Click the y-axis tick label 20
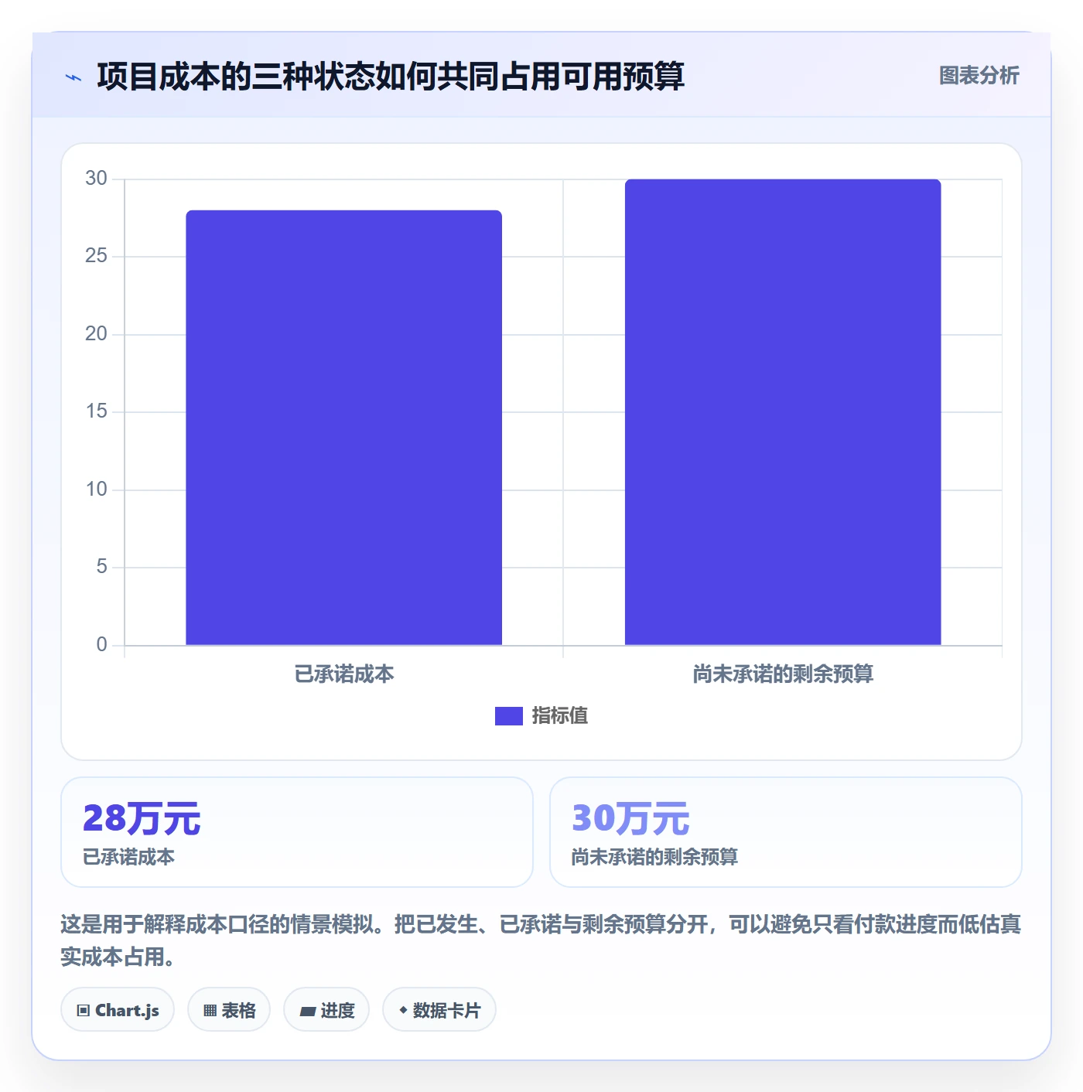 [96, 334]
